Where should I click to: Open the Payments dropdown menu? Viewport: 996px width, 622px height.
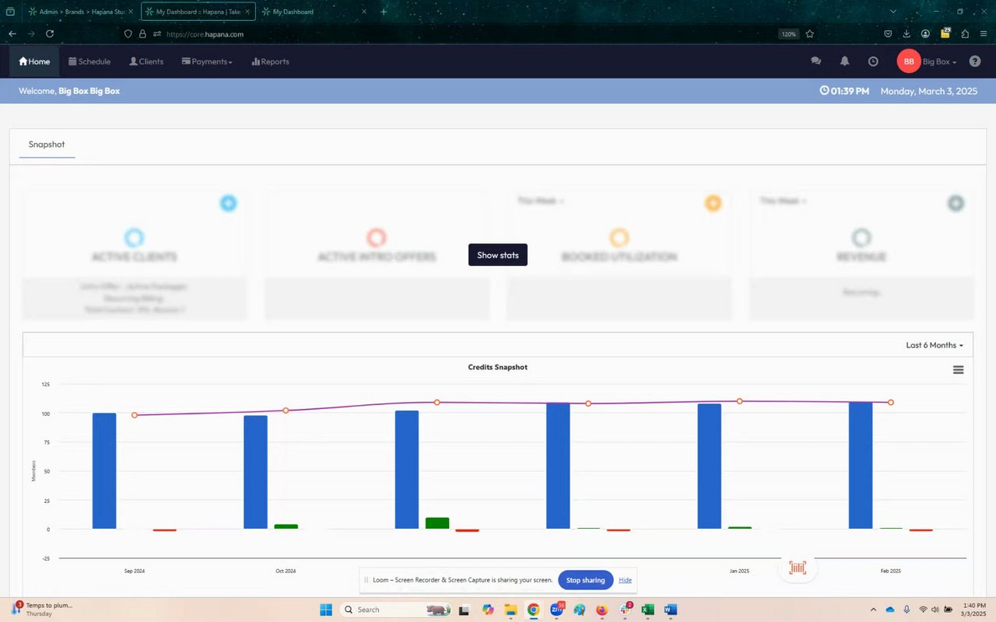point(207,61)
